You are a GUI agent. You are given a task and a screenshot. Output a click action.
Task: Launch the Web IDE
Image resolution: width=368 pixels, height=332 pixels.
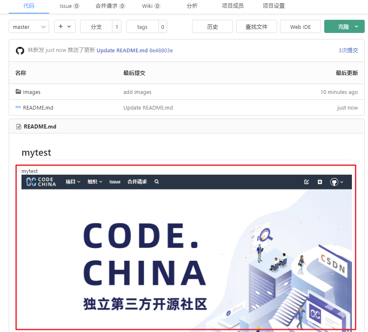[x=300, y=26]
